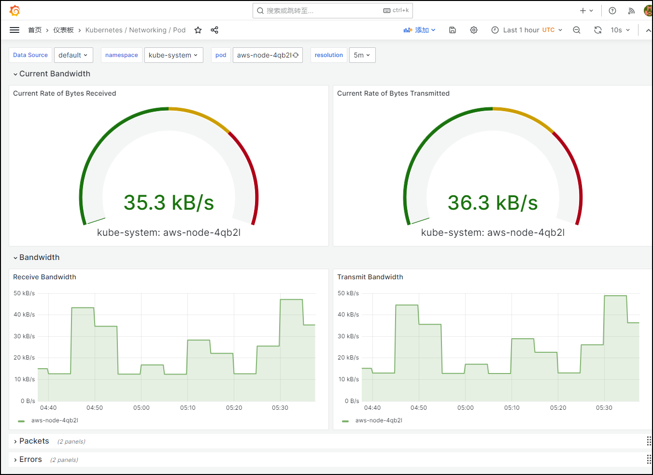Open dashboard settings gear
653x475 pixels.
click(x=474, y=30)
